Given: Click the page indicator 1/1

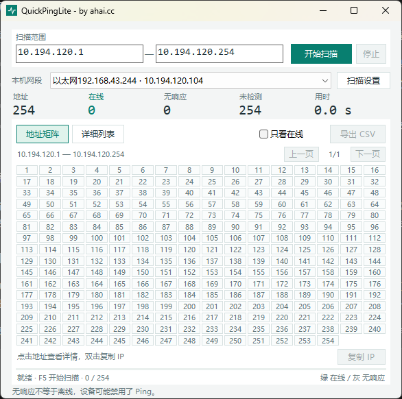Looking at the screenshot, I should [334, 154].
